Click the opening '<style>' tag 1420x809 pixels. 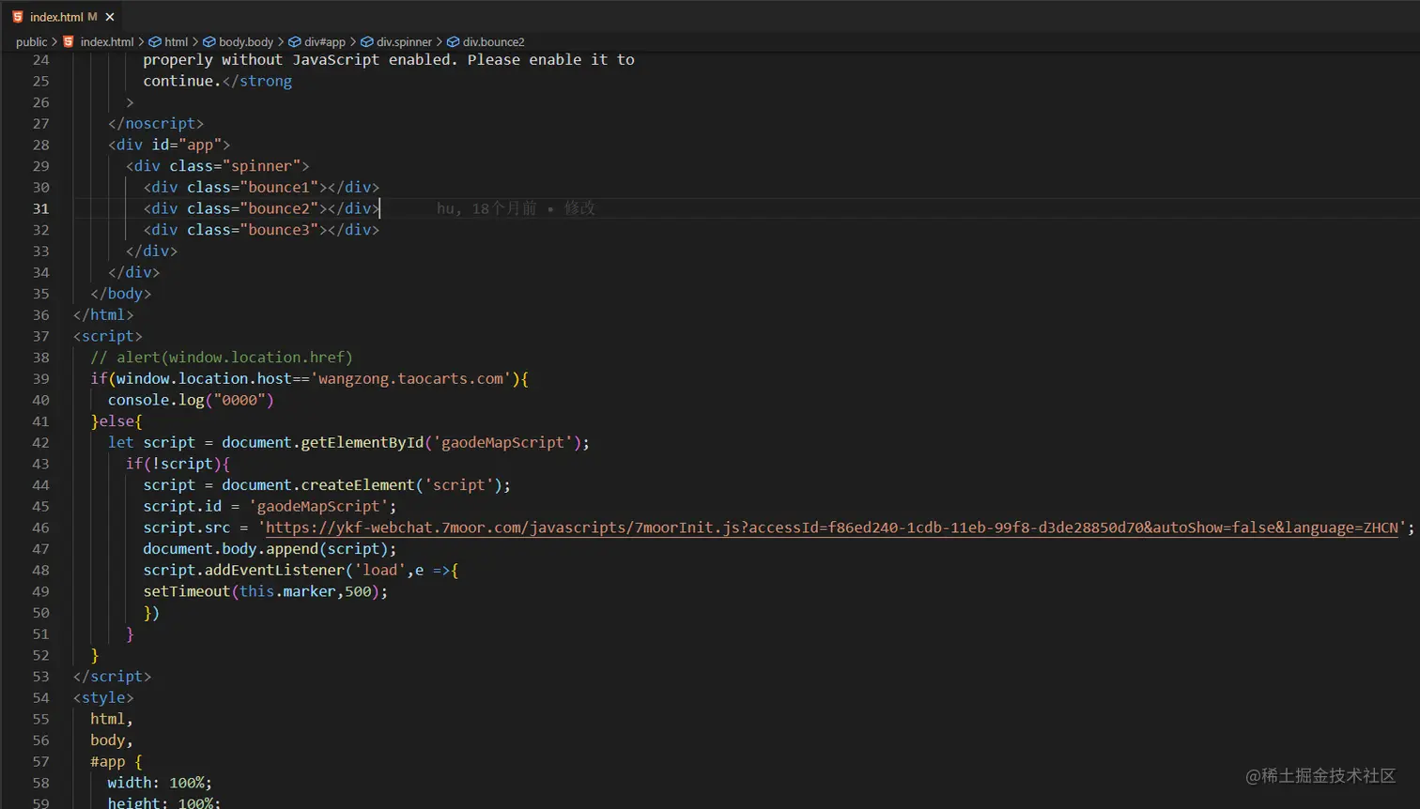(x=103, y=697)
